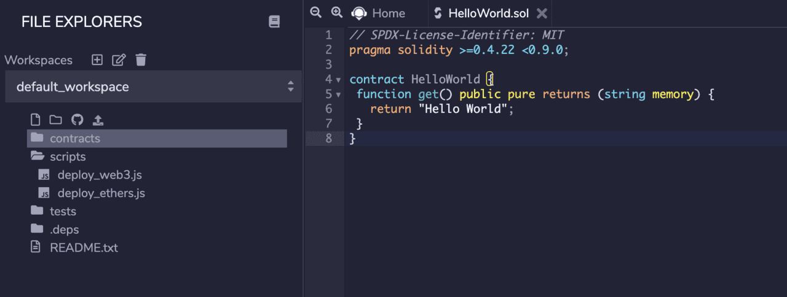
Task: Publish to GitHub gist icon
Action: coord(77,120)
